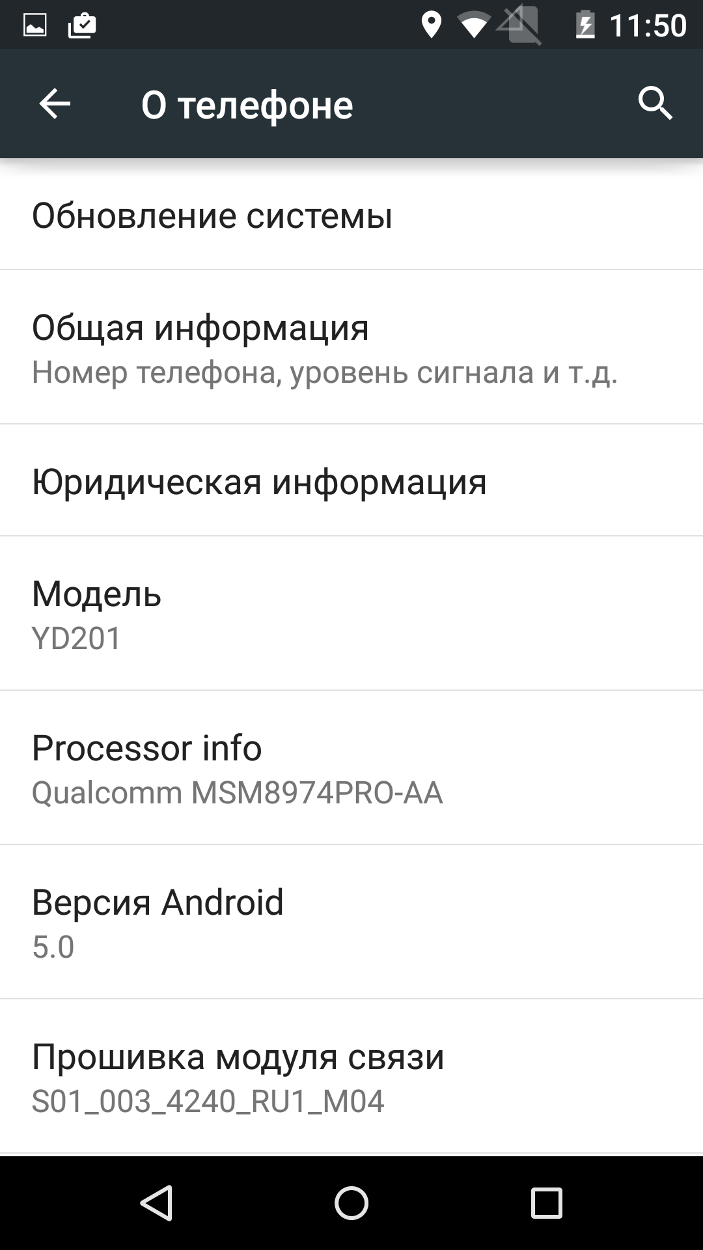
Task: Tap the Модель YD201 item
Action: pyautogui.click(x=351, y=613)
